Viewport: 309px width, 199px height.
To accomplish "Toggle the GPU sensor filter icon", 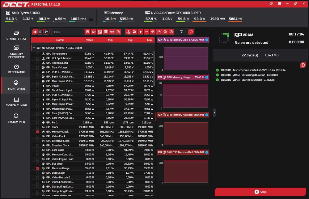I will pyautogui.click(x=94, y=32).
